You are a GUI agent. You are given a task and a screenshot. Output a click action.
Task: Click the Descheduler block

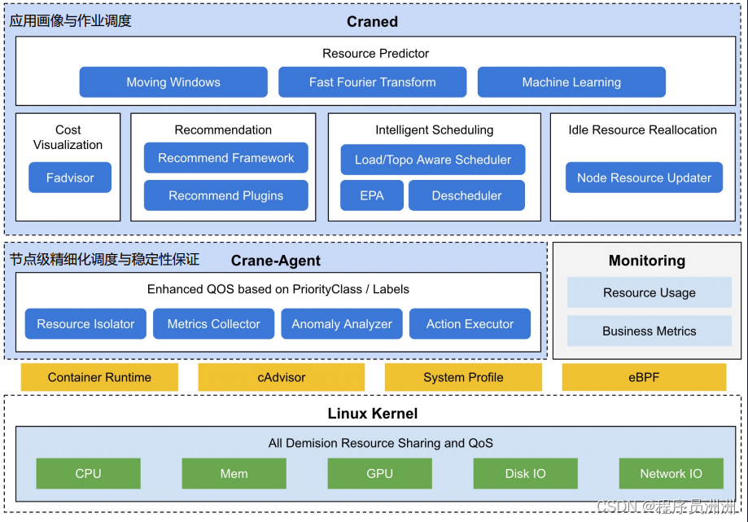[466, 195]
